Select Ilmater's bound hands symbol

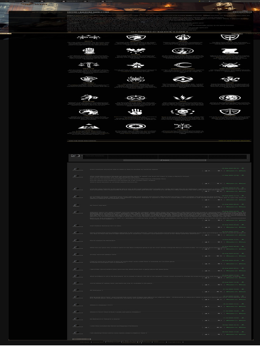[136, 51]
